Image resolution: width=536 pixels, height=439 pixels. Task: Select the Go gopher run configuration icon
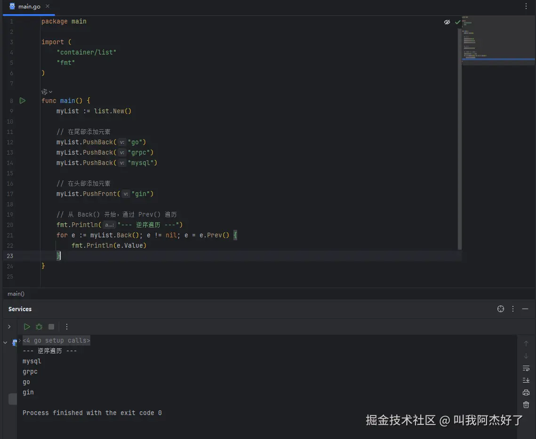pos(15,342)
